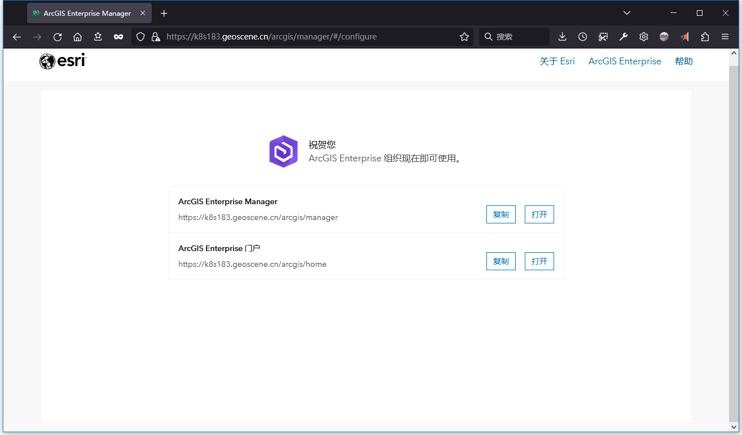
Task: Click the bookmarks star toolbar icon
Action: 98,37
